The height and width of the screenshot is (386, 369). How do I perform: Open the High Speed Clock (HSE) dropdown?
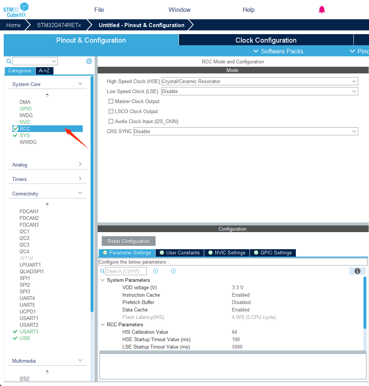(259, 81)
